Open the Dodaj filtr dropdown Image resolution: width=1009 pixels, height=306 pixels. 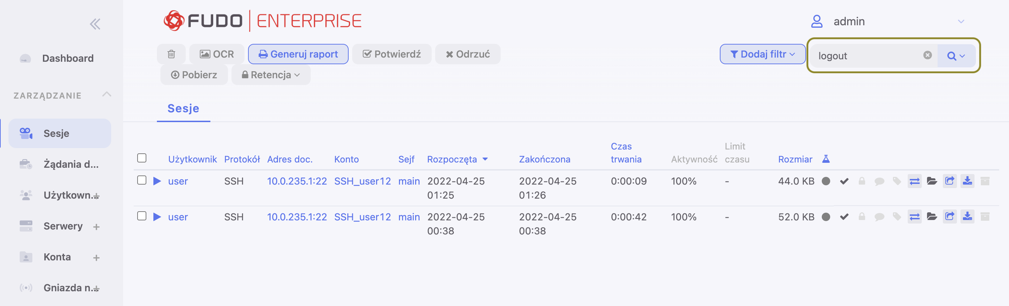(762, 54)
